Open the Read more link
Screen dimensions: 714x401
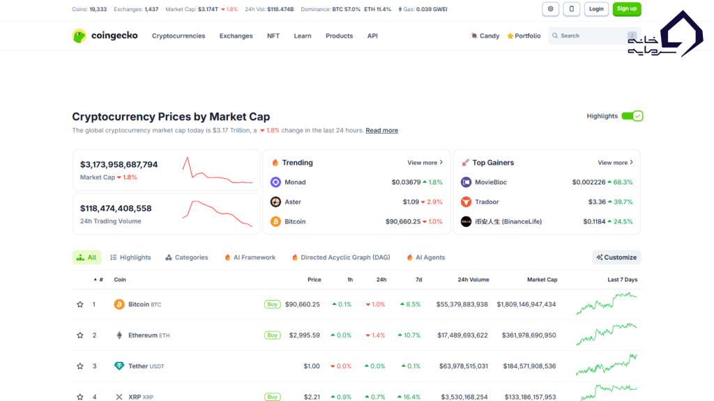[381, 129]
